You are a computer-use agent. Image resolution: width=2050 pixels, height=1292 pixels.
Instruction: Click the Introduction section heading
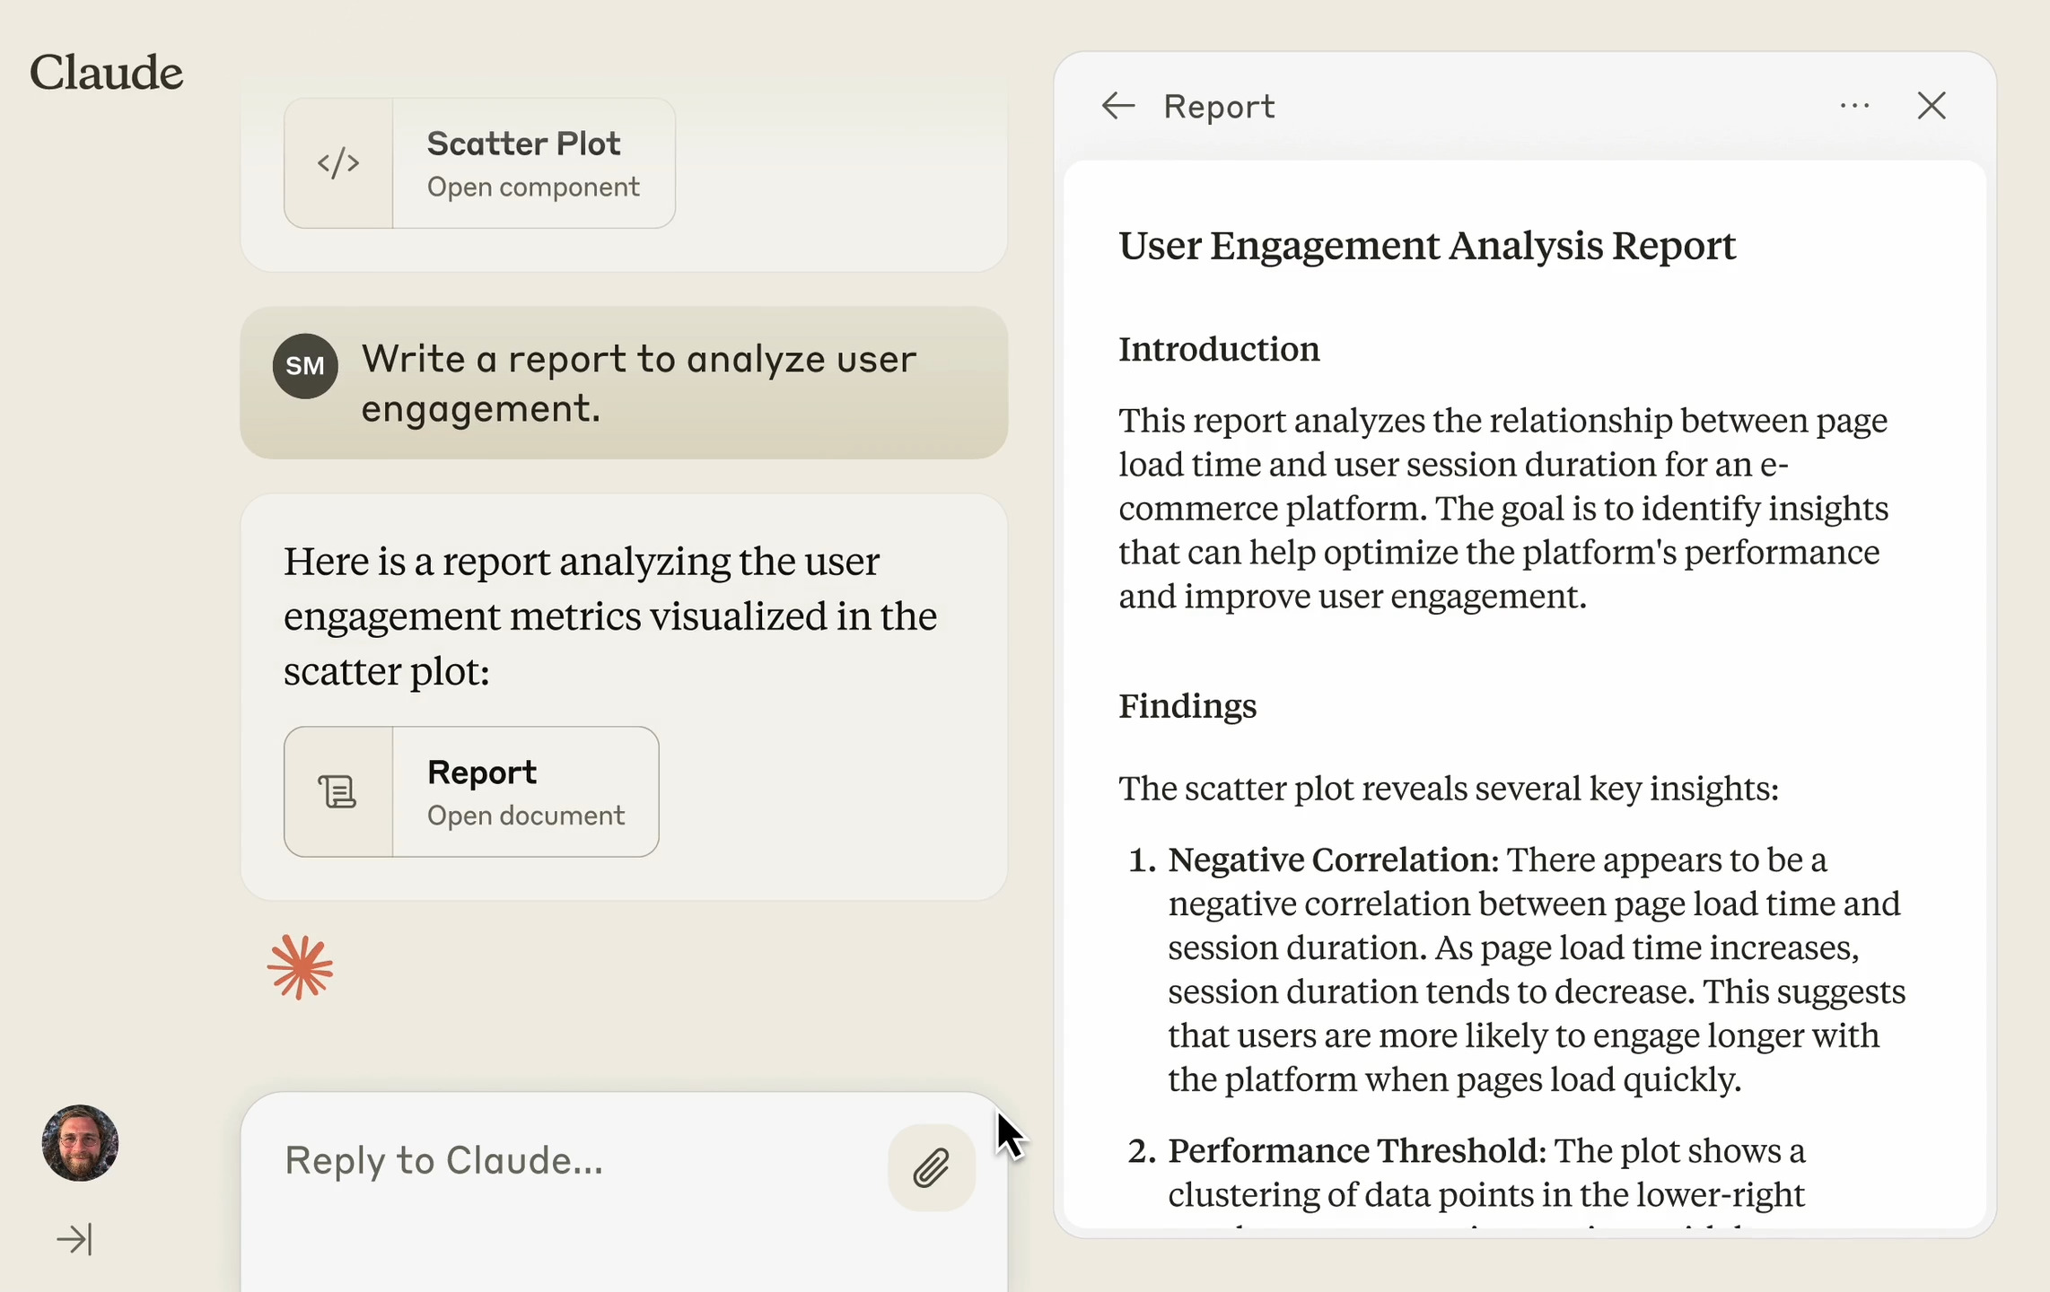1218,349
